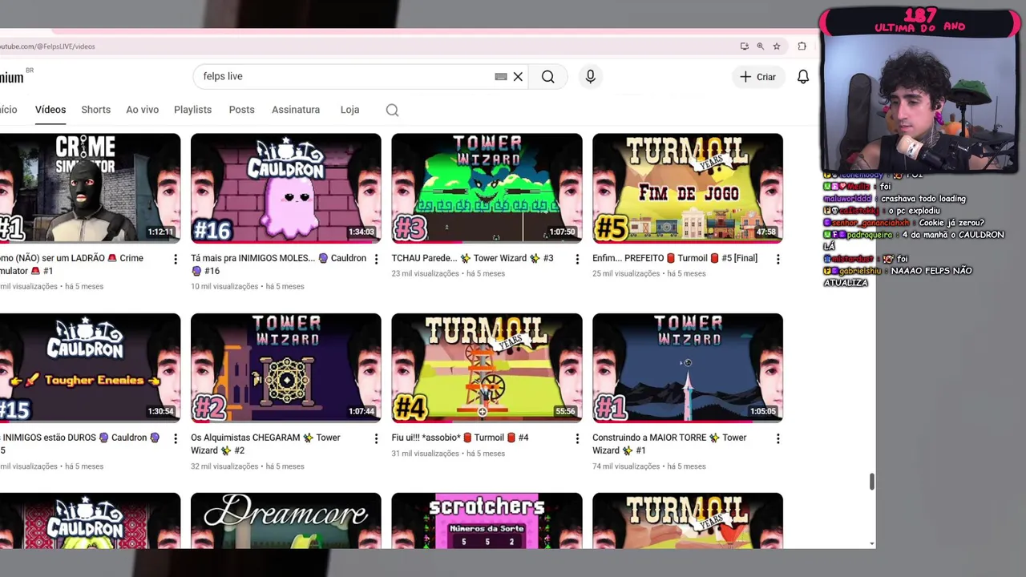1026x577 pixels.
Task: Open title 'Construindo a MAIOR TORRE Tower Wizard #1'
Action: [669, 444]
